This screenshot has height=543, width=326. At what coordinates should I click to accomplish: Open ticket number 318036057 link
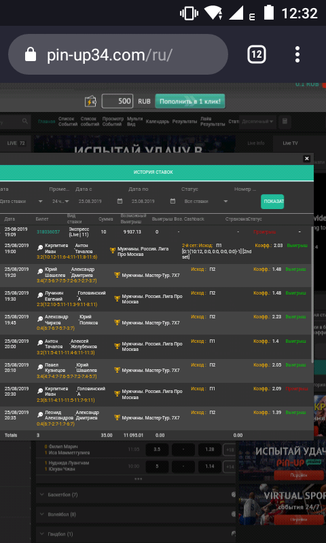(x=48, y=231)
